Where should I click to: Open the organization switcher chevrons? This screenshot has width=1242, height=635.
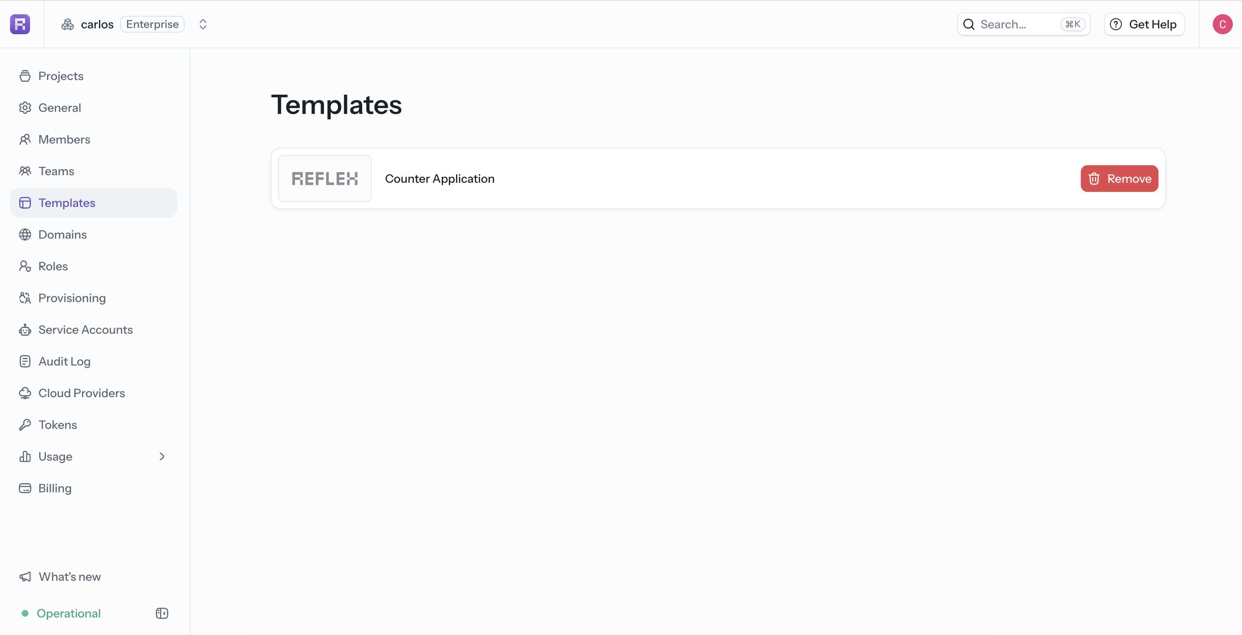coord(203,24)
